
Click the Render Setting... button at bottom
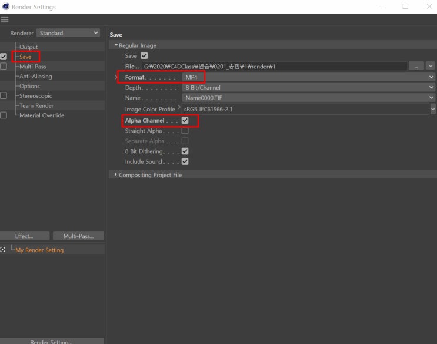tap(52, 341)
